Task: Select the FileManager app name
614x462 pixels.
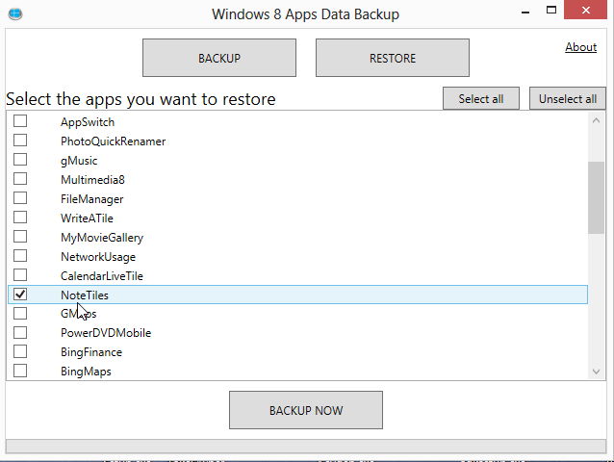Action: point(92,199)
